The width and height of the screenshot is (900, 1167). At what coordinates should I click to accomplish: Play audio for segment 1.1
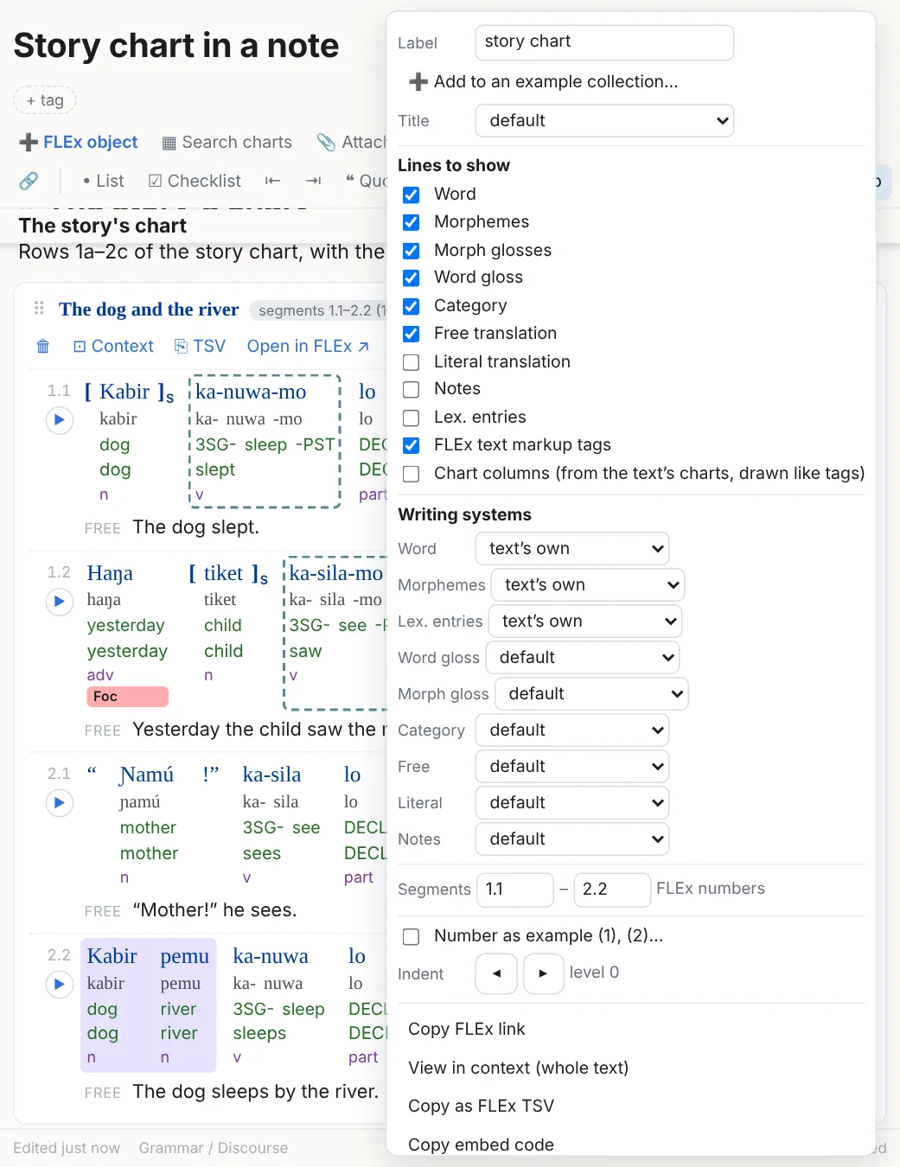tap(59, 420)
